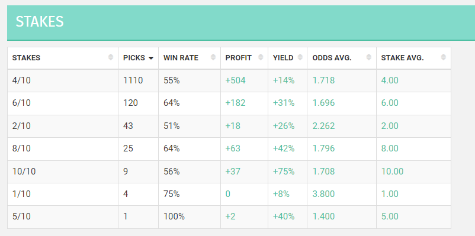This screenshot has width=475, height=236.
Task: Select the 5/10 stakes row
Action: click(229, 217)
